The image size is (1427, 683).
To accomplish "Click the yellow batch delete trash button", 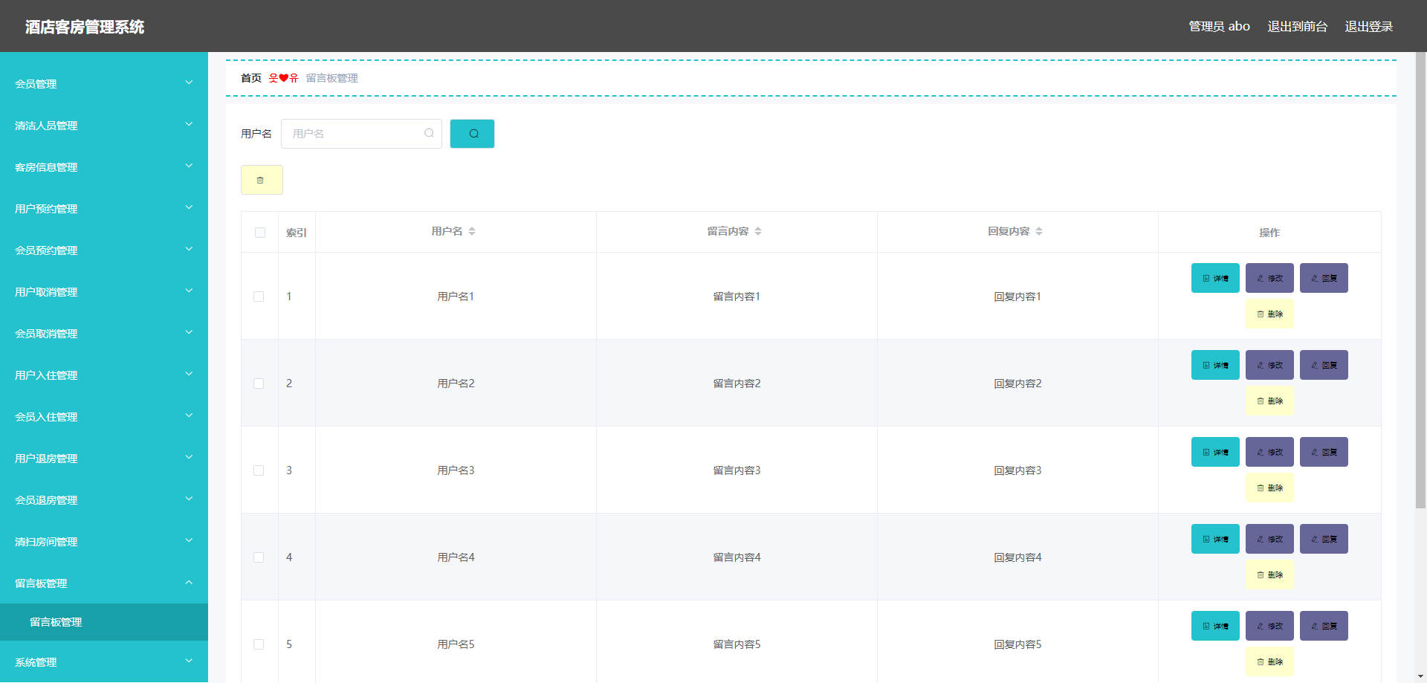I will tap(262, 180).
